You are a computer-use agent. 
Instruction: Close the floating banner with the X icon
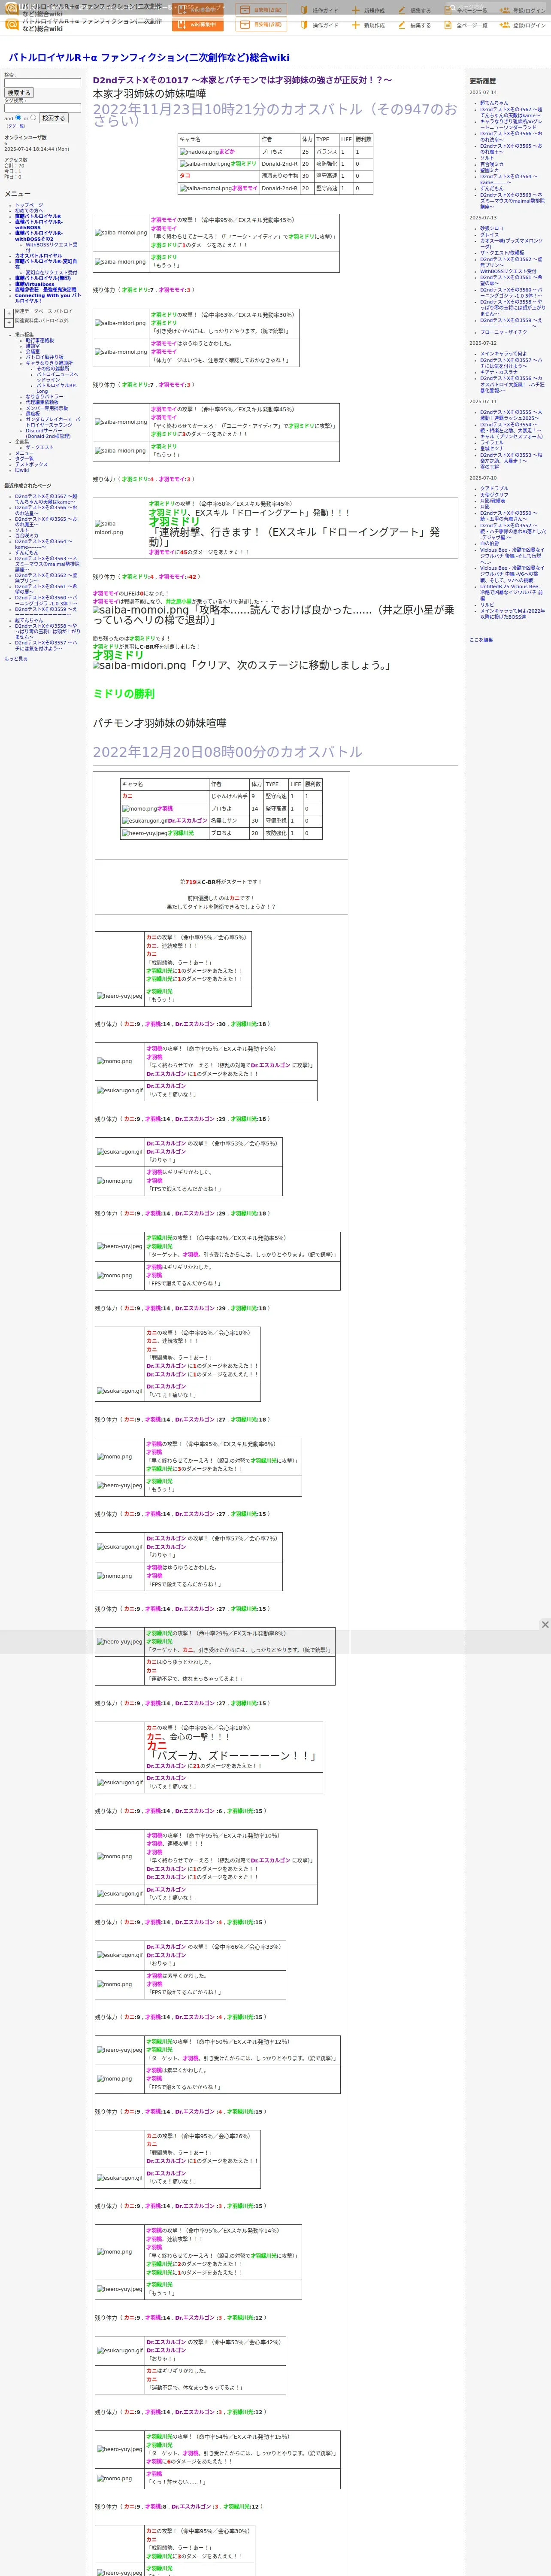[545, 1625]
